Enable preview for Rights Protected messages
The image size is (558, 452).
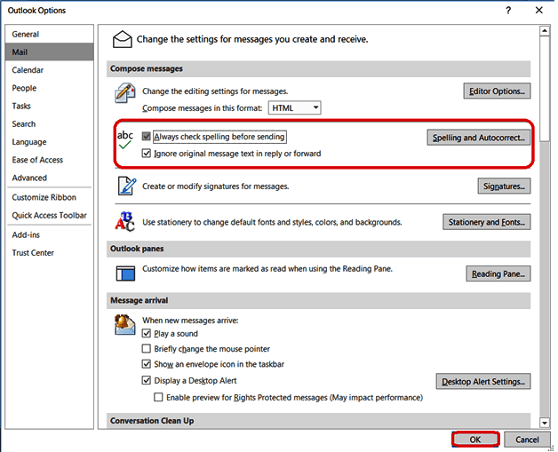(158, 397)
